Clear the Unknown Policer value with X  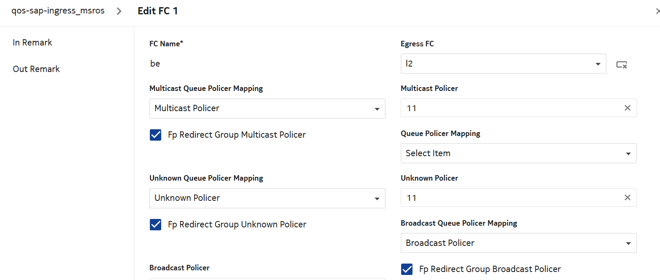627,197
